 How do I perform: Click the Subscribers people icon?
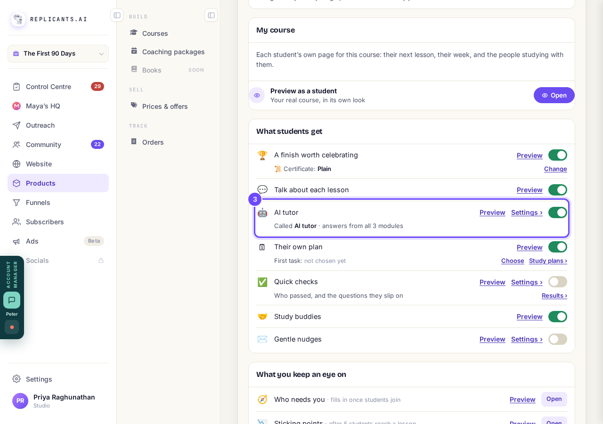tap(16, 222)
